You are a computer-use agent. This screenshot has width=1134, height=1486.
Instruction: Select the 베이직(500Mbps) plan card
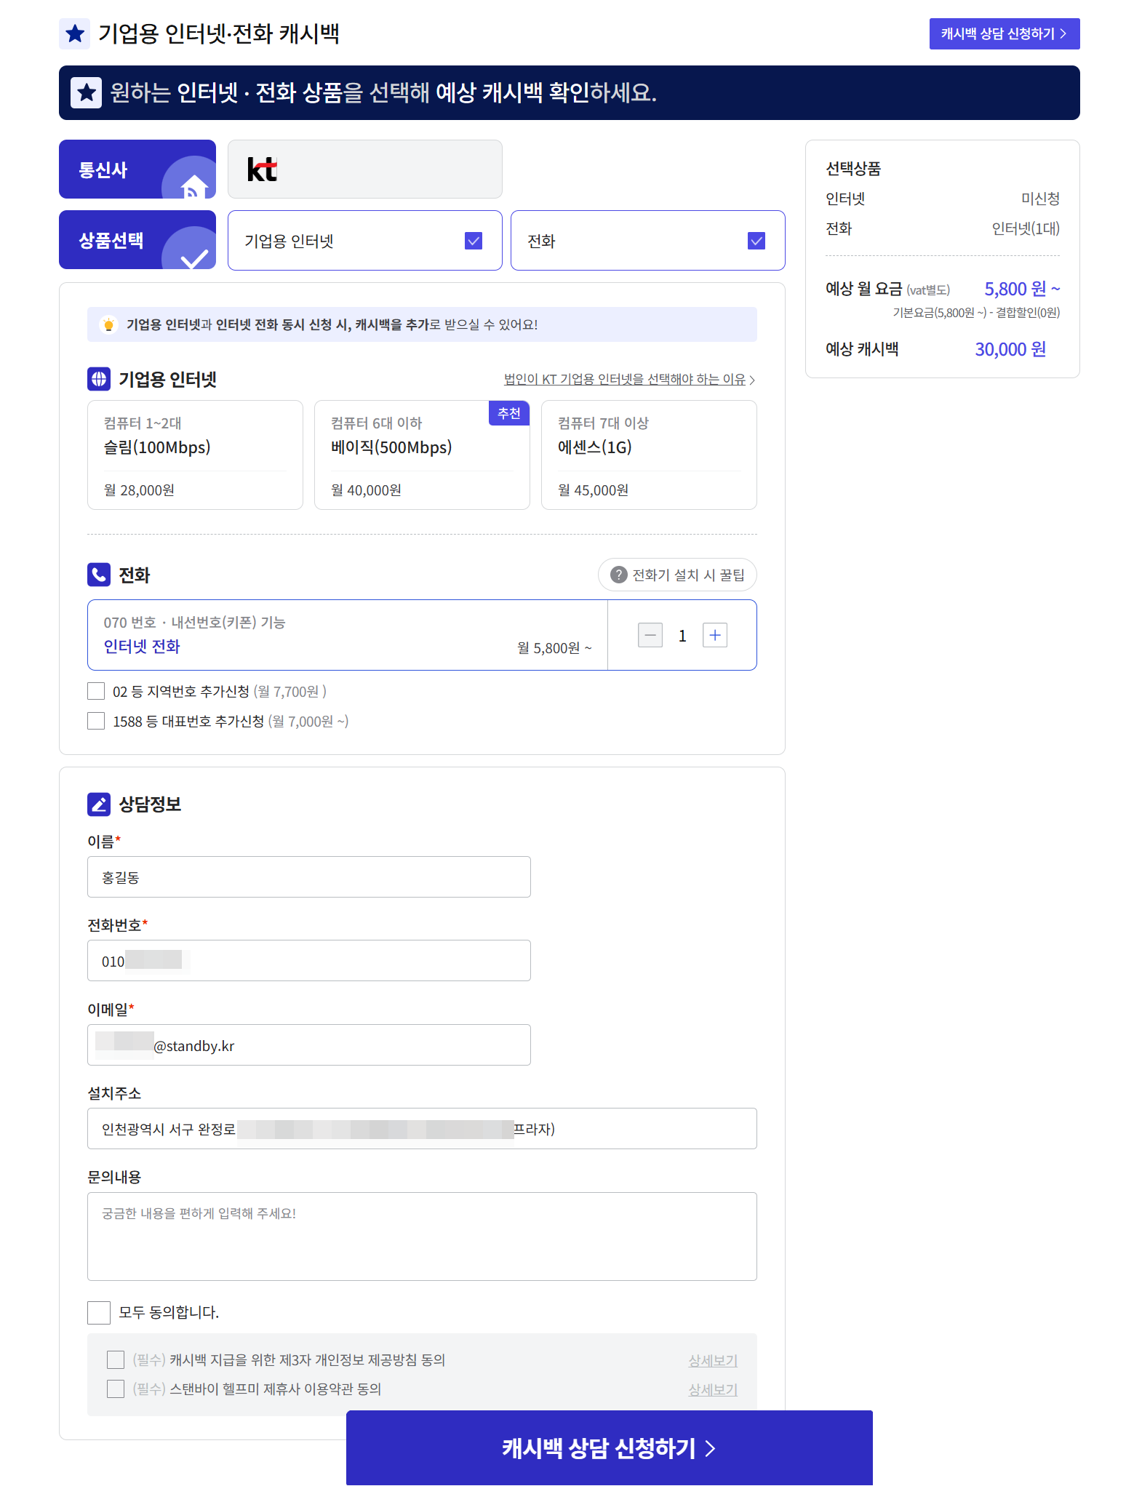[422, 455]
